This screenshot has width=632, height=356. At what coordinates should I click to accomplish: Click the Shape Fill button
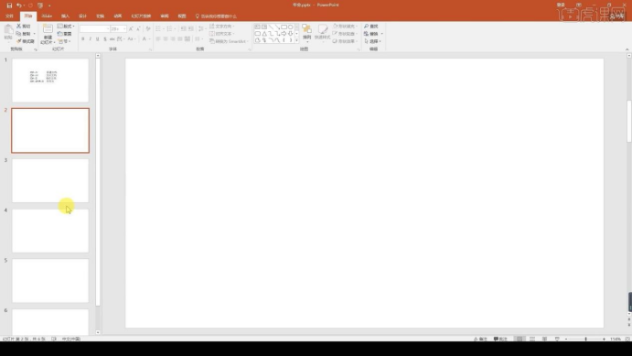coord(345,27)
